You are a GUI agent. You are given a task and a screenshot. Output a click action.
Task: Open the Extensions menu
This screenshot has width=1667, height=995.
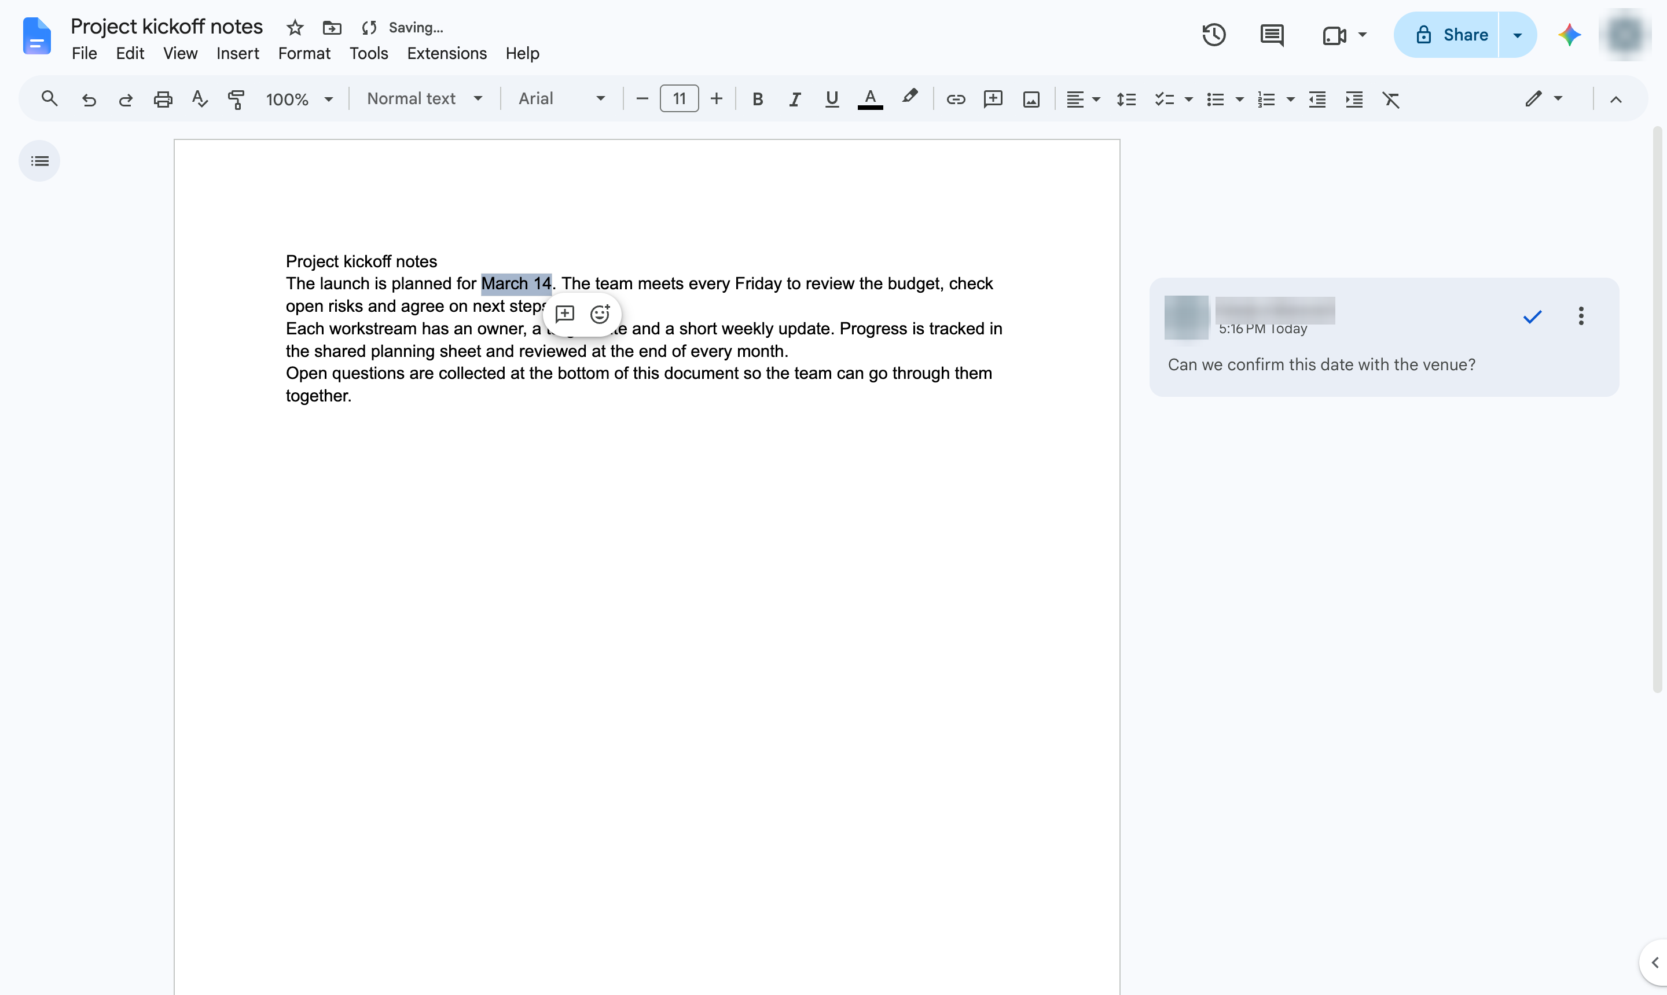click(447, 53)
